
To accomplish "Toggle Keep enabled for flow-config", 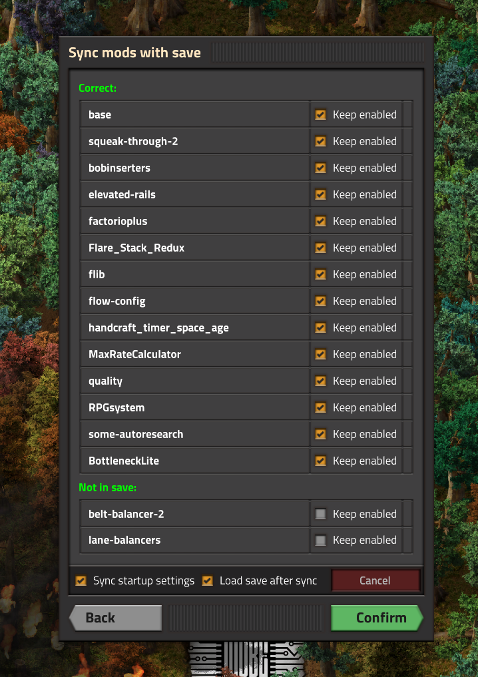I will click(321, 301).
